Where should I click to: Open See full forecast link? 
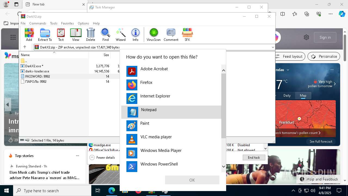click(x=321, y=142)
